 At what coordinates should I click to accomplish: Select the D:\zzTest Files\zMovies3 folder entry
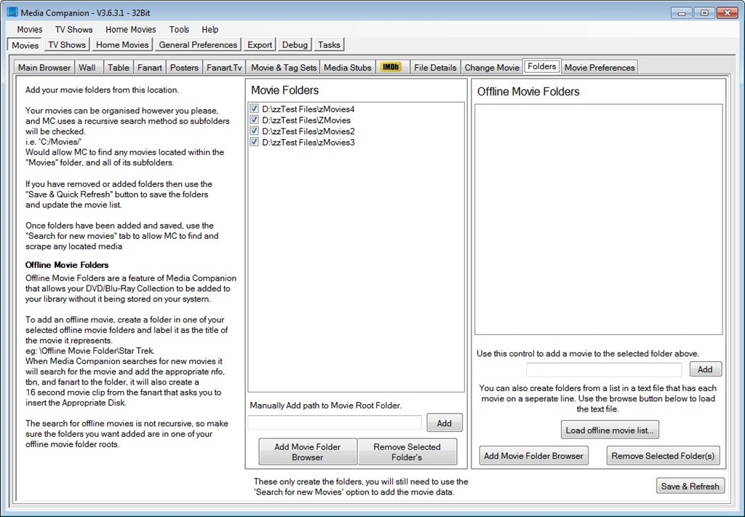pos(308,142)
